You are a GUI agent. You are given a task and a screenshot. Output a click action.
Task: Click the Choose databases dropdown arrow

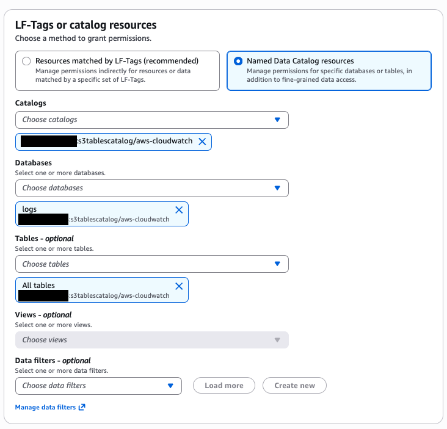277,188
